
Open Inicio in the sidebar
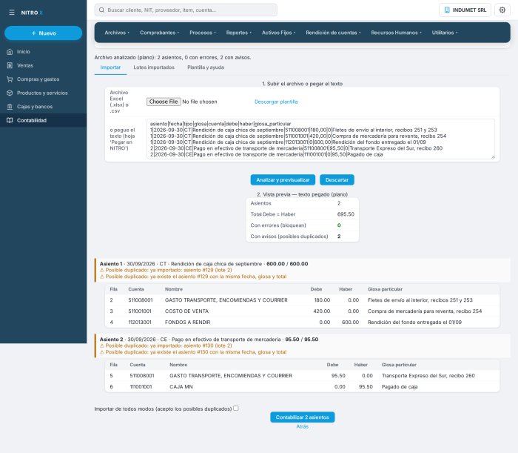pos(43,52)
